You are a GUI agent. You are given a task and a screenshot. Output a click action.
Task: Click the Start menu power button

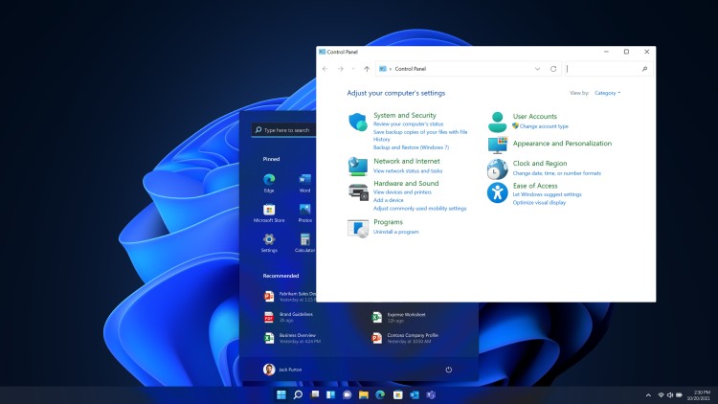[448, 369]
